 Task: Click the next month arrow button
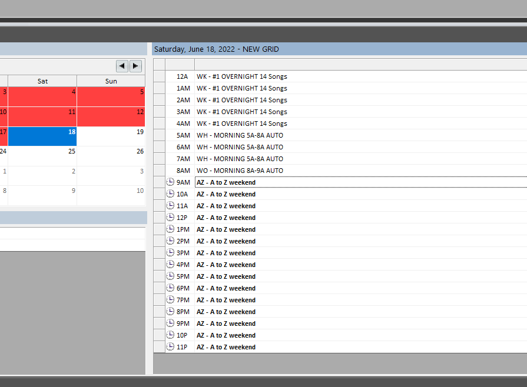coord(135,66)
